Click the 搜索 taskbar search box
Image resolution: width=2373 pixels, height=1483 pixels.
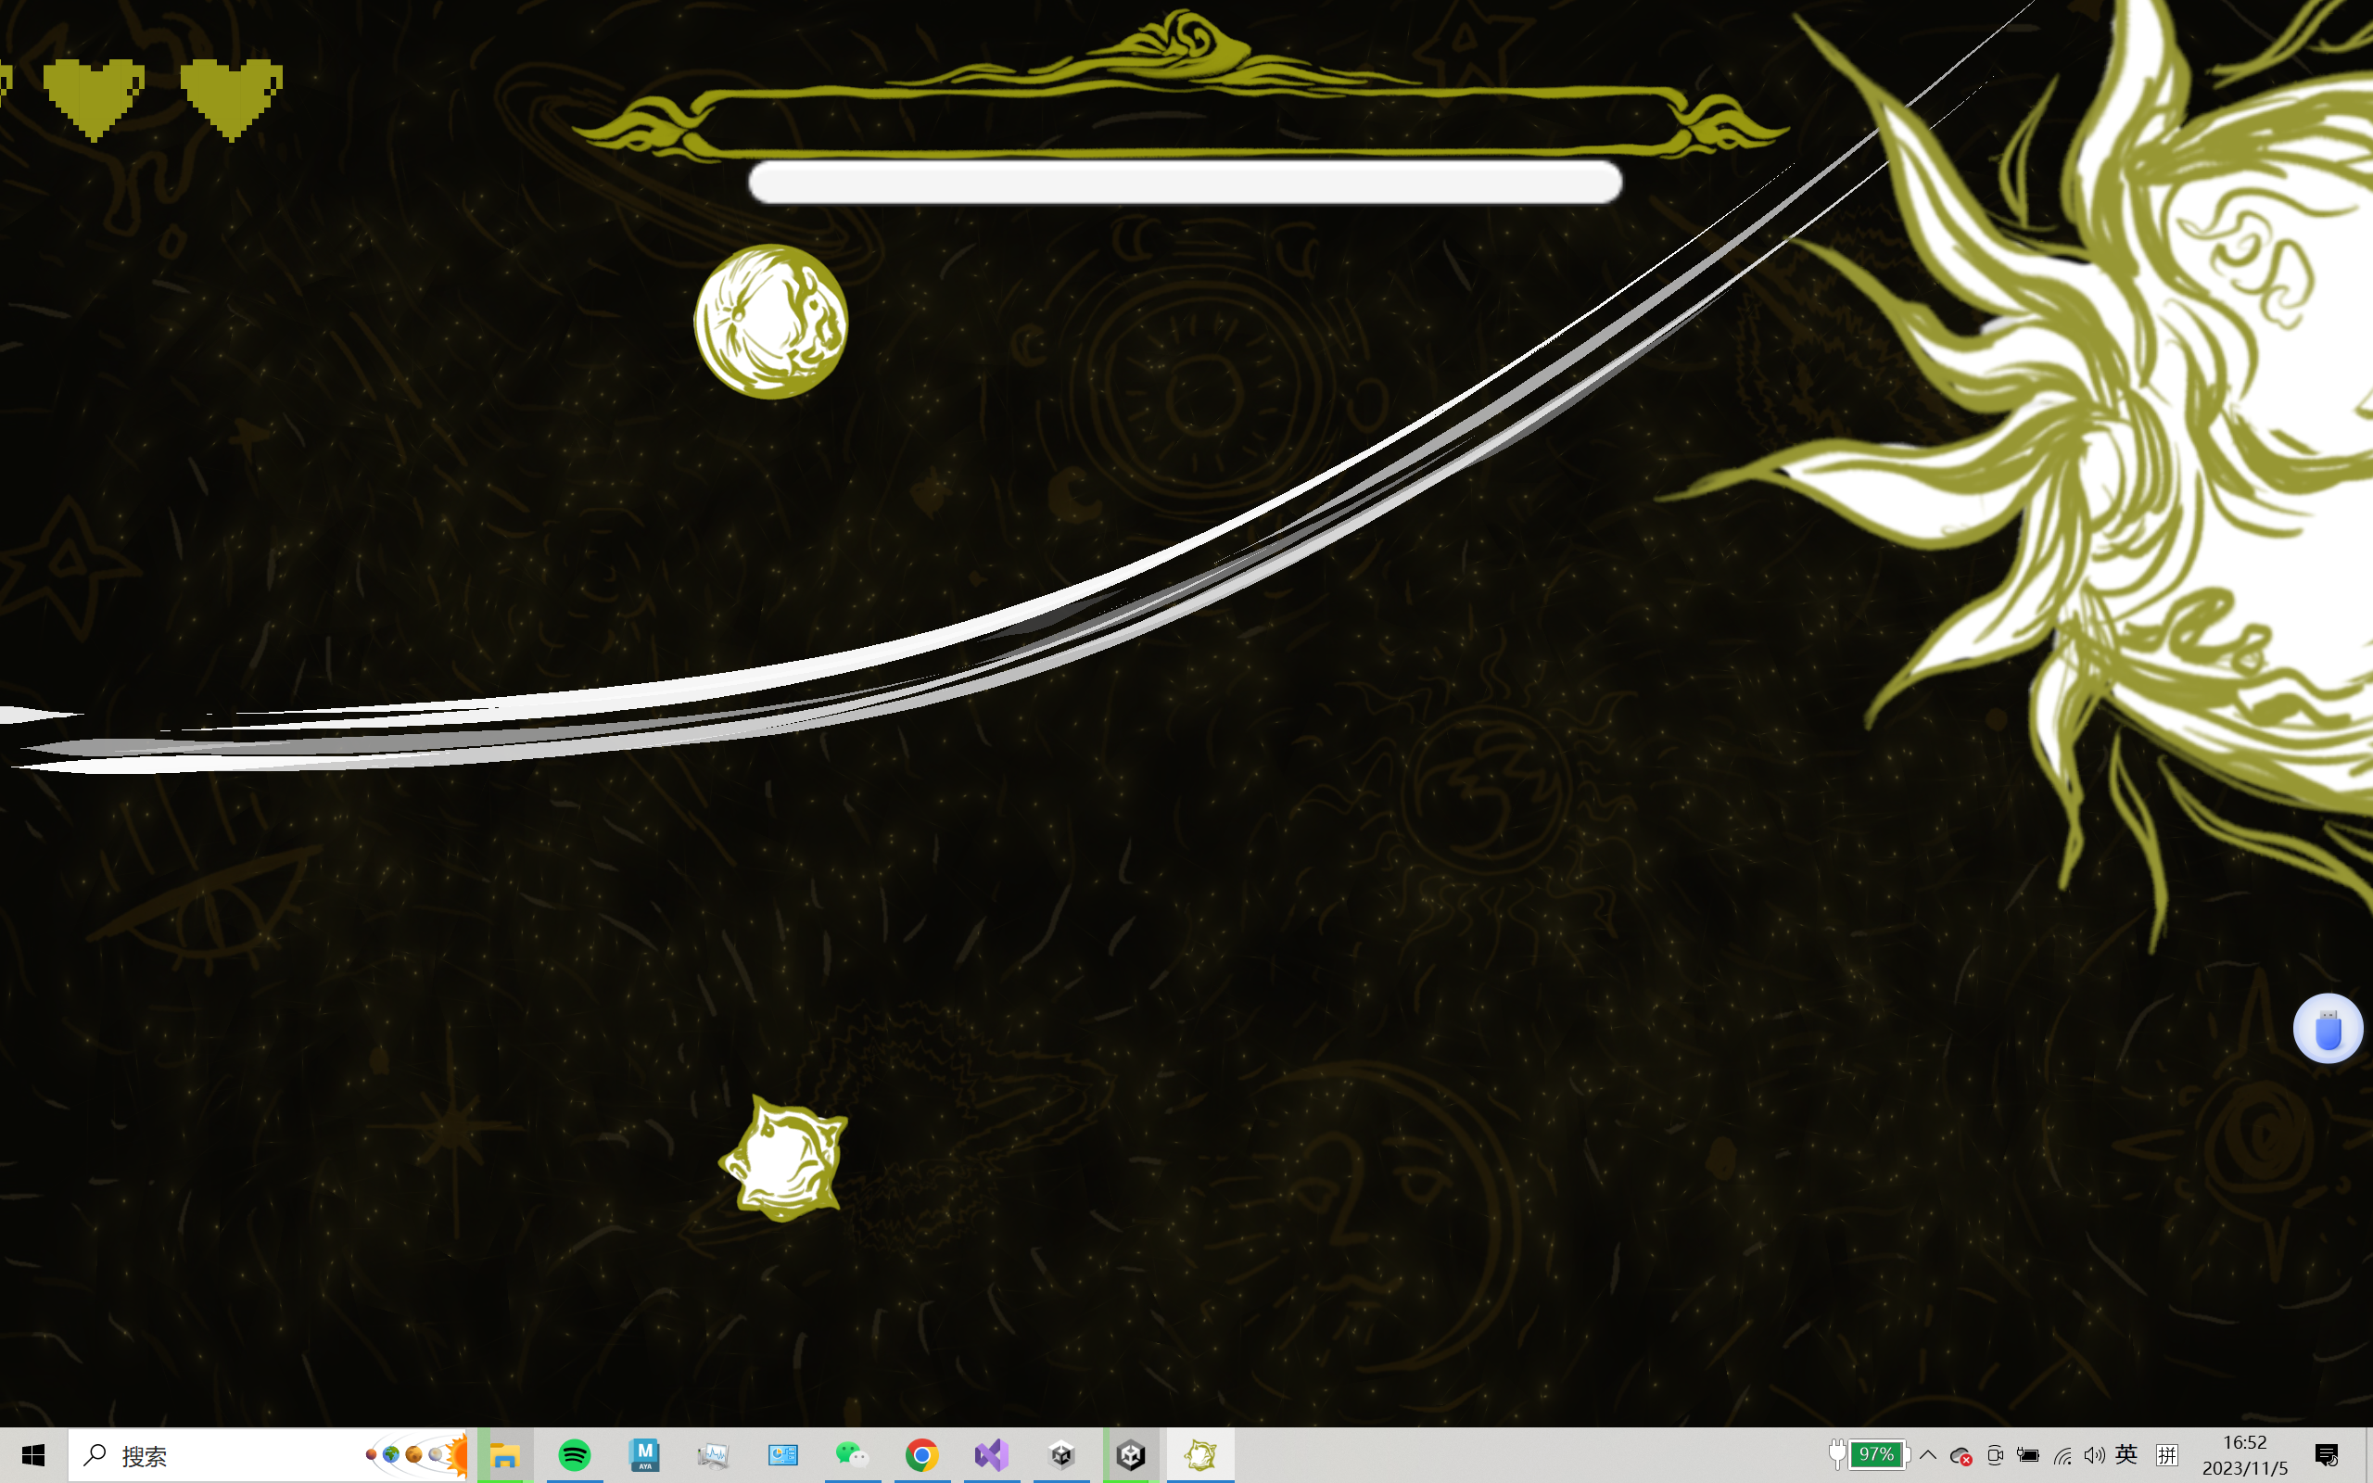point(235,1455)
